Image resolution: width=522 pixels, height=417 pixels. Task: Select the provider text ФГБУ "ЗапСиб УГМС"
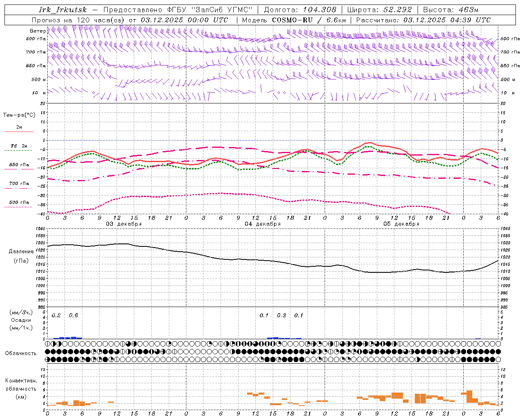210,10
